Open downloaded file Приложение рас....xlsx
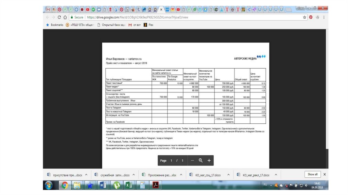Viewport: 348px width, 195px height. click(159, 175)
